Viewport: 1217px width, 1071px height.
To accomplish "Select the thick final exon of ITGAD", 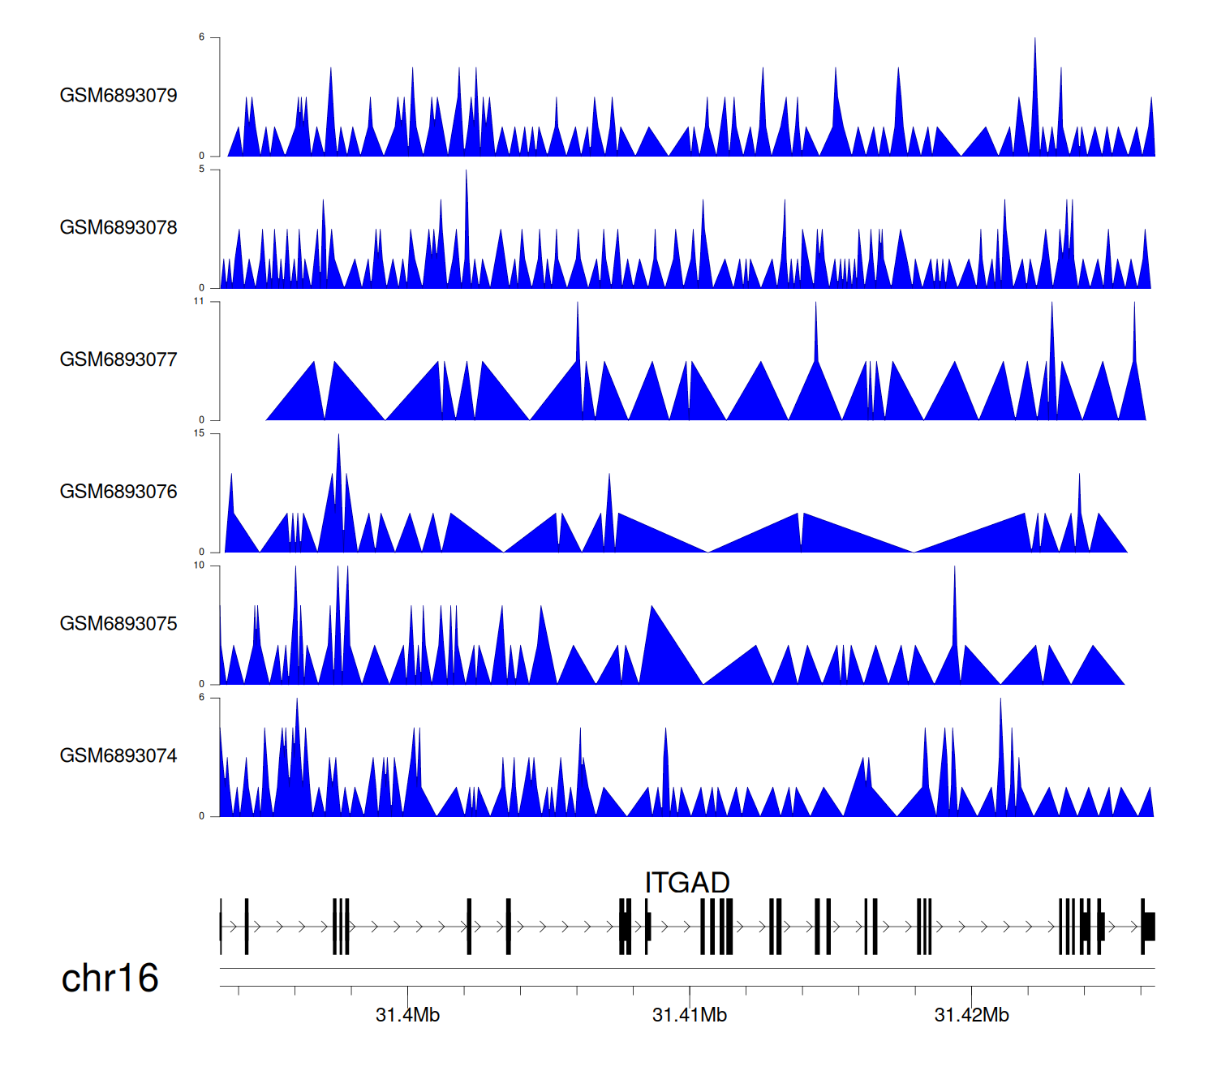I will [x=1149, y=927].
